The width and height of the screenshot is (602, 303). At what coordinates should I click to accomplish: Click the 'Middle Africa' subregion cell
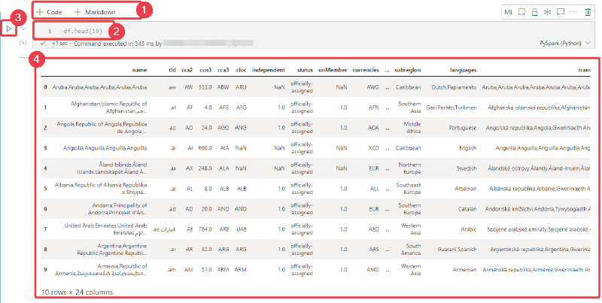pyautogui.click(x=412, y=128)
